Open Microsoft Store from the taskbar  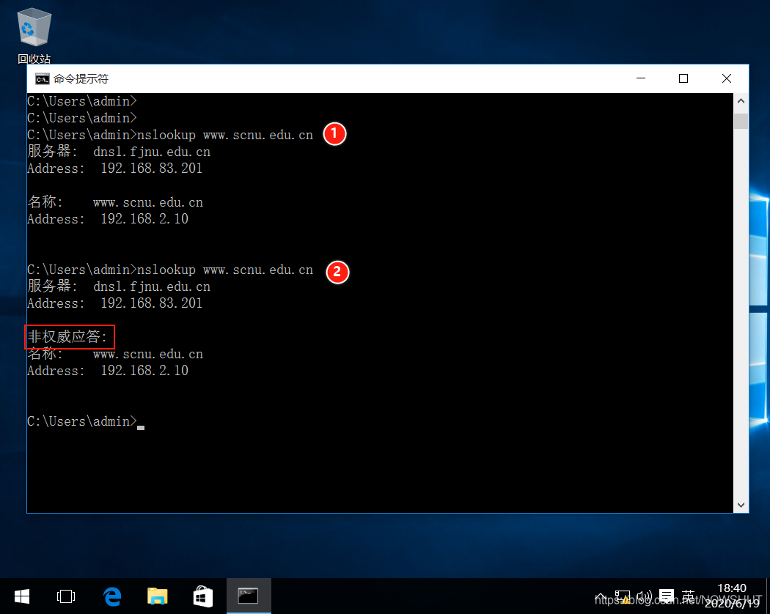coord(202,596)
